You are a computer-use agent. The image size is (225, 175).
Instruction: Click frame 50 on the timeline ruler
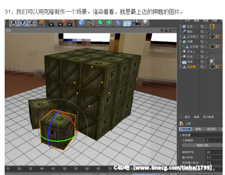tap(65, 169)
